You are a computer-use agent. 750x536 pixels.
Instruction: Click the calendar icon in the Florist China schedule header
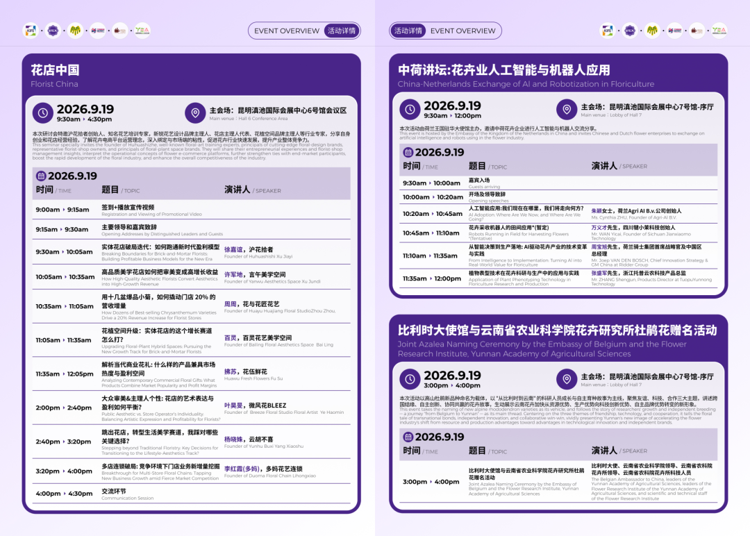(x=41, y=176)
